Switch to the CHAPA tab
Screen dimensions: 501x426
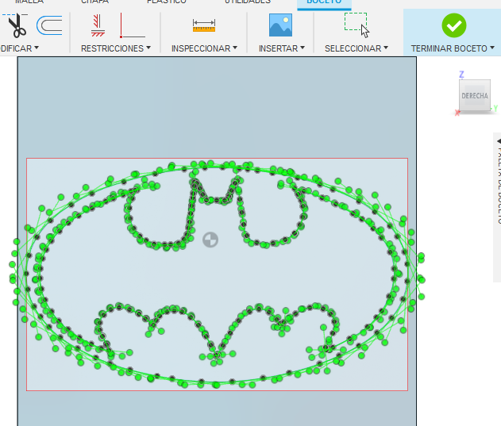[95, 2]
